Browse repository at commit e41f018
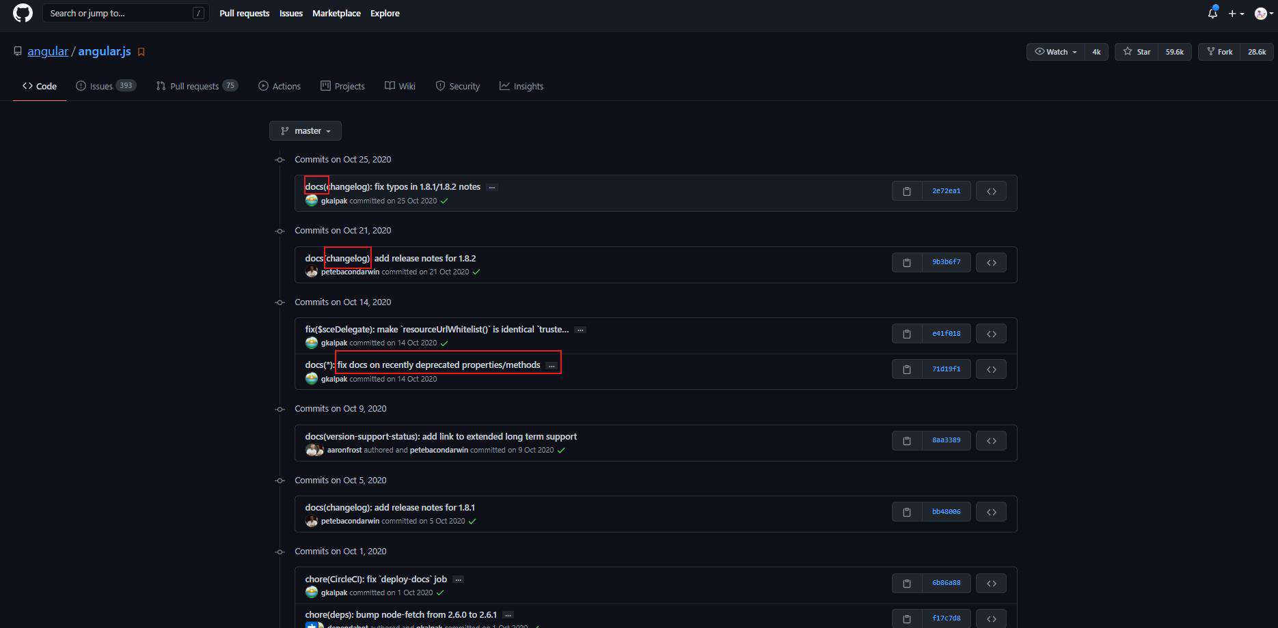The width and height of the screenshot is (1278, 628). point(991,334)
